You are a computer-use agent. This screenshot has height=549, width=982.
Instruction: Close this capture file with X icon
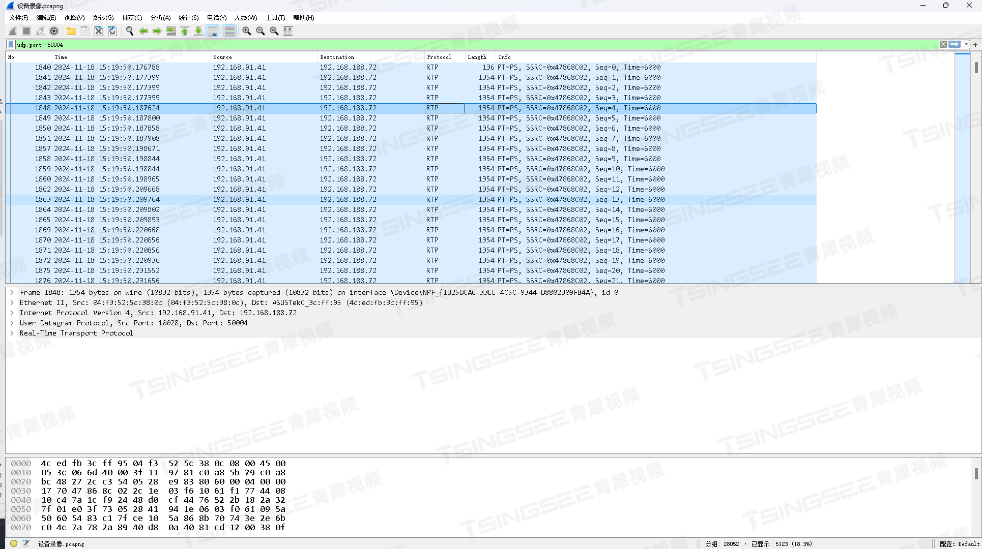(99, 31)
